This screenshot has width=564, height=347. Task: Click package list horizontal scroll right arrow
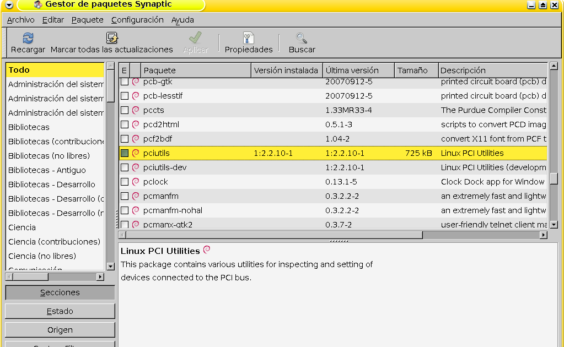click(x=544, y=235)
